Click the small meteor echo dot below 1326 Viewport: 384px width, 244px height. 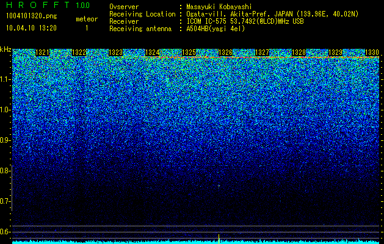219,186
